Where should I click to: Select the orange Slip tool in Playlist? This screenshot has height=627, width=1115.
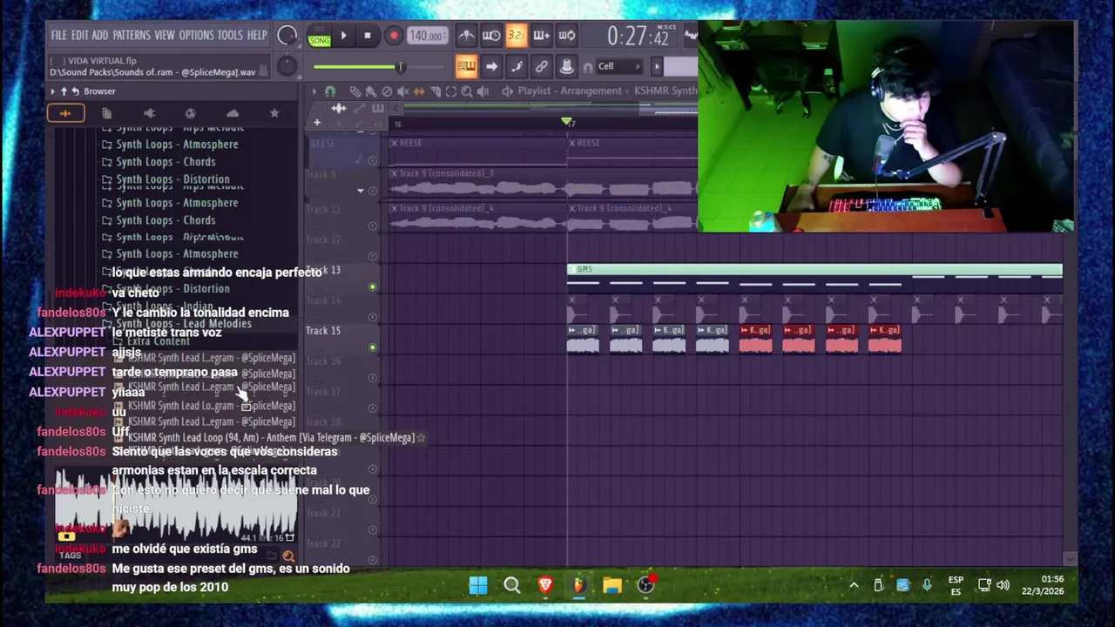coord(419,91)
